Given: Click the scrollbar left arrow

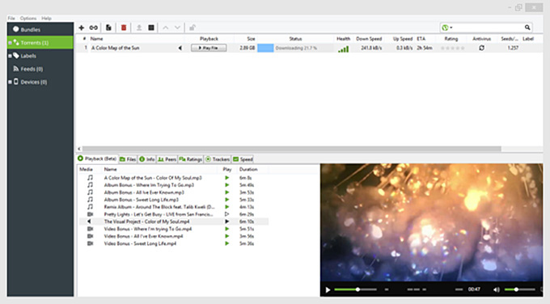Looking at the screenshot, I should [79, 149].
